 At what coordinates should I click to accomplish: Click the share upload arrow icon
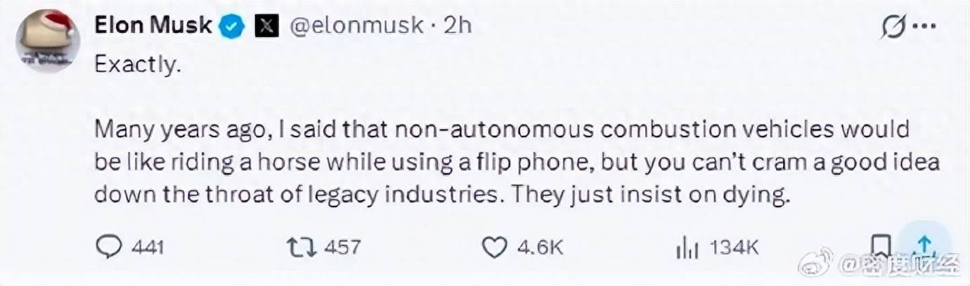925,245
